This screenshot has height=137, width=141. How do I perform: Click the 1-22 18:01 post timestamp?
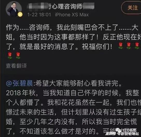pos(39,15)
